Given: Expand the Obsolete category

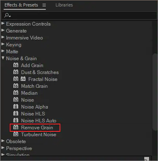Looking at the screenshot, I should click(x=3, y=141).
